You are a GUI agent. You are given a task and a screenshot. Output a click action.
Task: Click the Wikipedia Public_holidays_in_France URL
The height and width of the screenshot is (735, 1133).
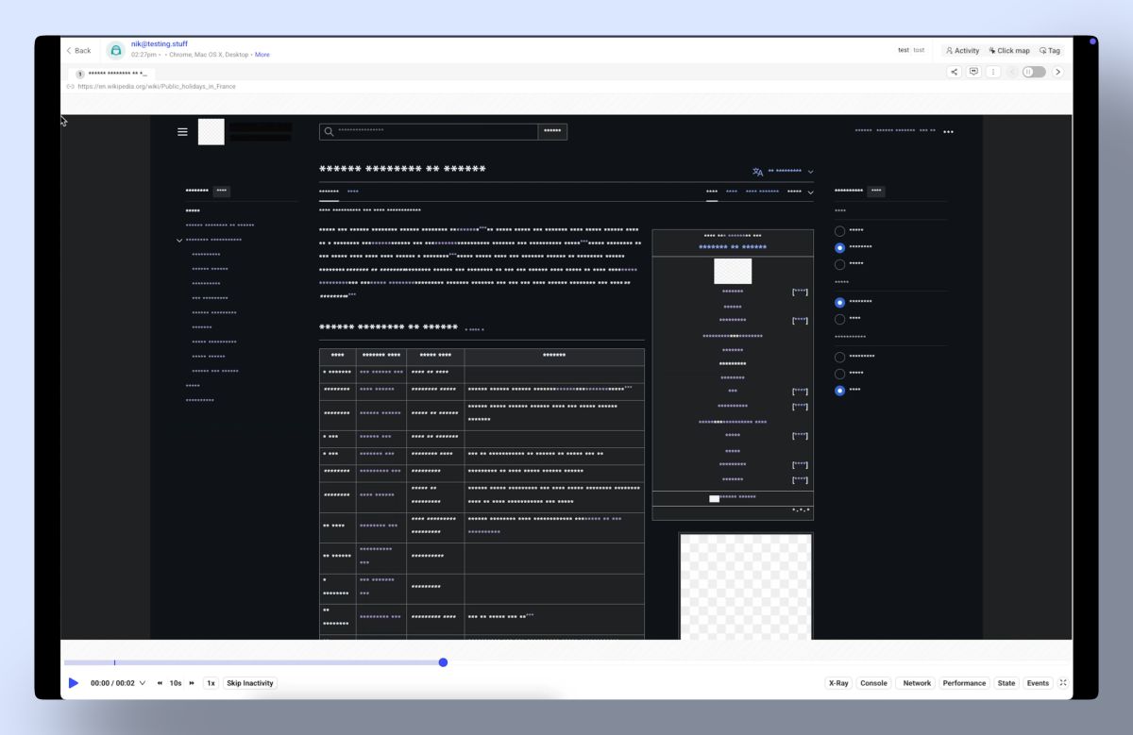[x=157, y=87]
